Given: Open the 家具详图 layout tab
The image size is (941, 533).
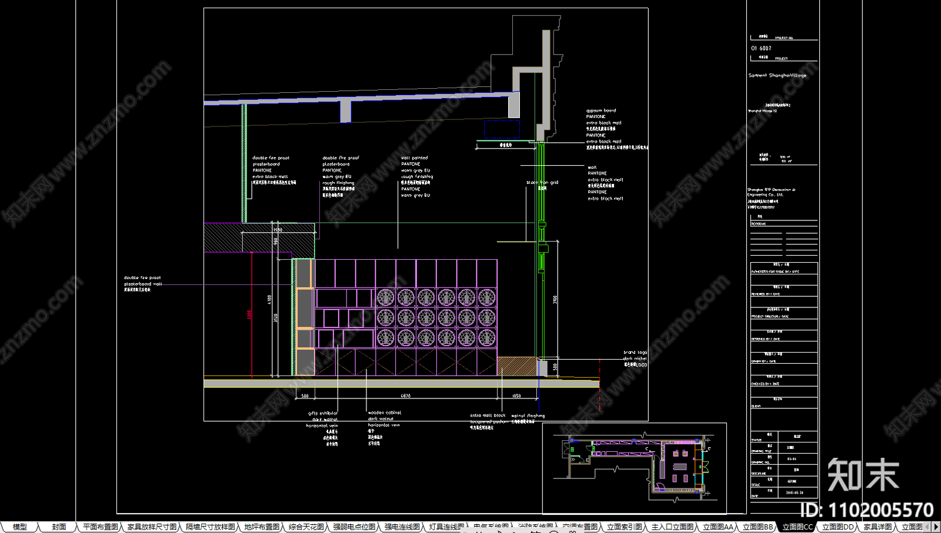Looking at the screenshot, I should [877, 527].
